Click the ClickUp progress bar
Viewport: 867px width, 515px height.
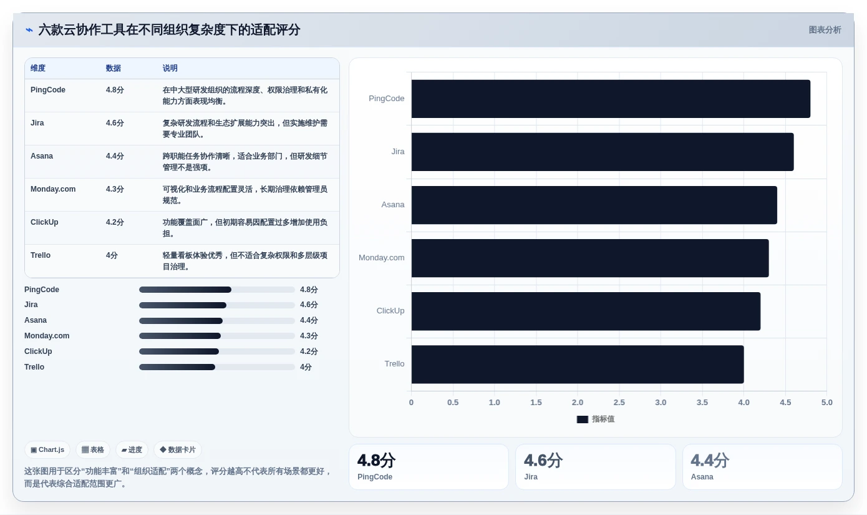tap(217, 351)
